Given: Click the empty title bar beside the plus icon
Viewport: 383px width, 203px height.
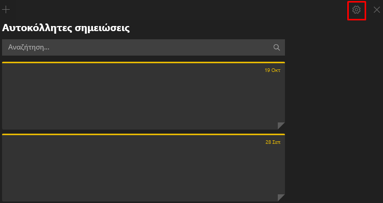Looking at the screenshot, I should point(178,10).
